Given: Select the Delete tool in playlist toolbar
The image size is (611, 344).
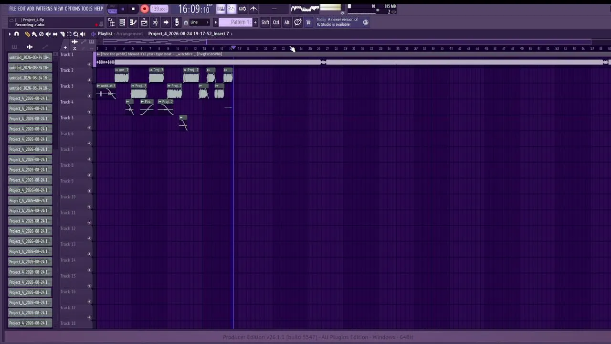Looking at the screenshot, I should point(41,34).
